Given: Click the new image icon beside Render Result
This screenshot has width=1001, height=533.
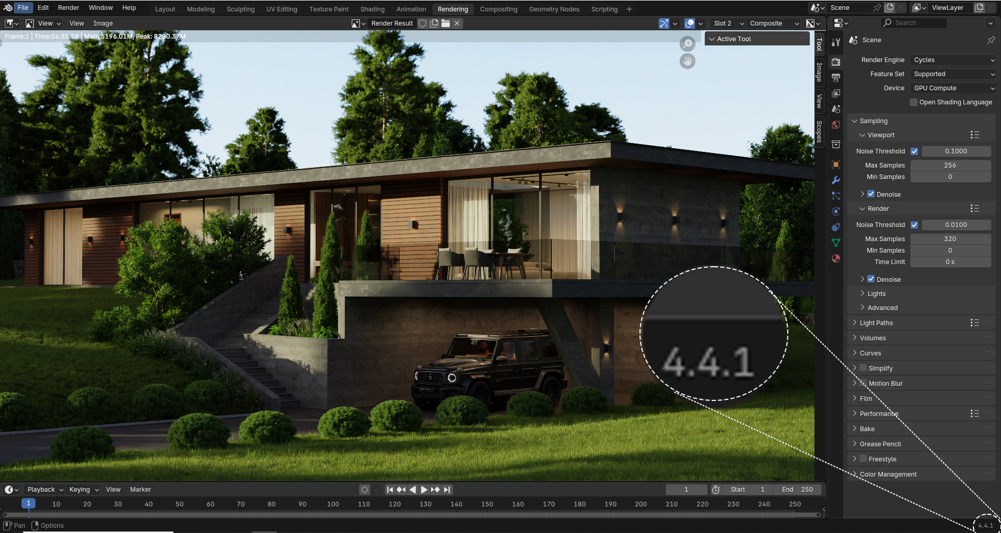Looking at the screenshot, I should pyautogui.click(x=434, y=23).
